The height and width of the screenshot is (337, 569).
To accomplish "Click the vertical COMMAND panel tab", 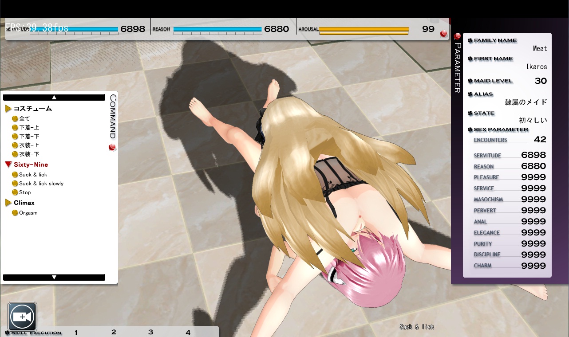I will [113, 117].
